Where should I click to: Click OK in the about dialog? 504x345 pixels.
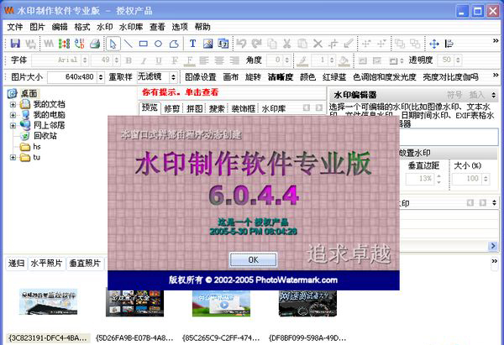click(253, 259)
